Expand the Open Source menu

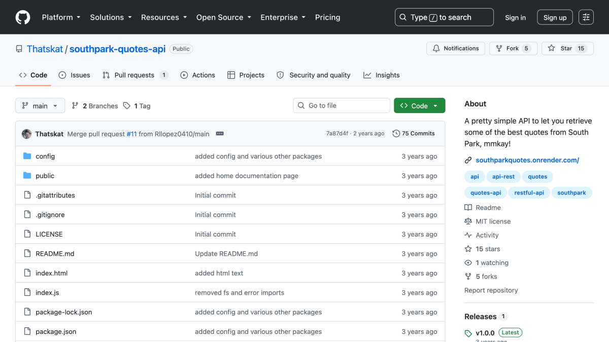224,17
